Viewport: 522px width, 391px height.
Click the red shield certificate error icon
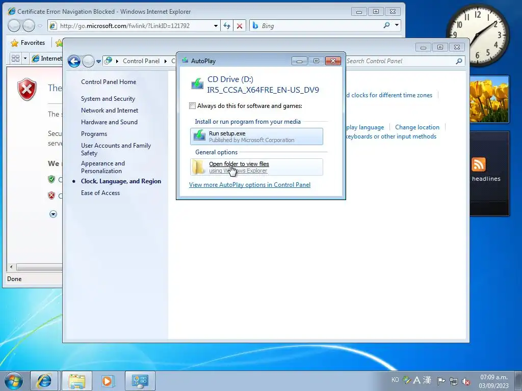(27, 89)
